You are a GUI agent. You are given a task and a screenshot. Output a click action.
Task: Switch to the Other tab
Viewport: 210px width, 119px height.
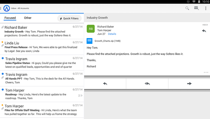pyautogui.click(x=28, y=18)
